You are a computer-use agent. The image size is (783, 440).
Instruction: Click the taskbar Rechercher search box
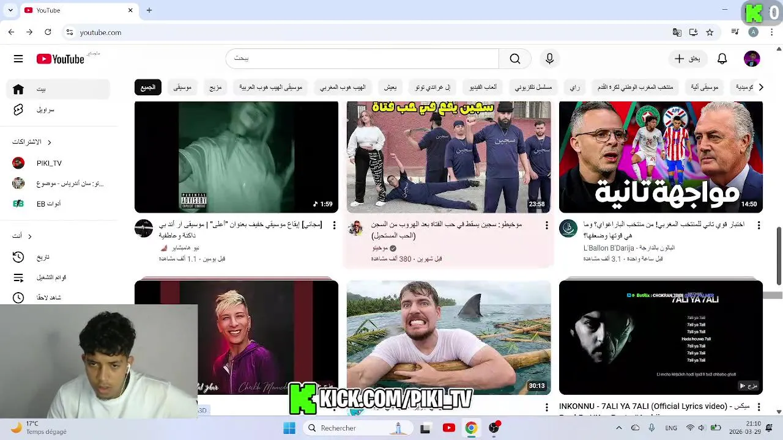(358, 428)
